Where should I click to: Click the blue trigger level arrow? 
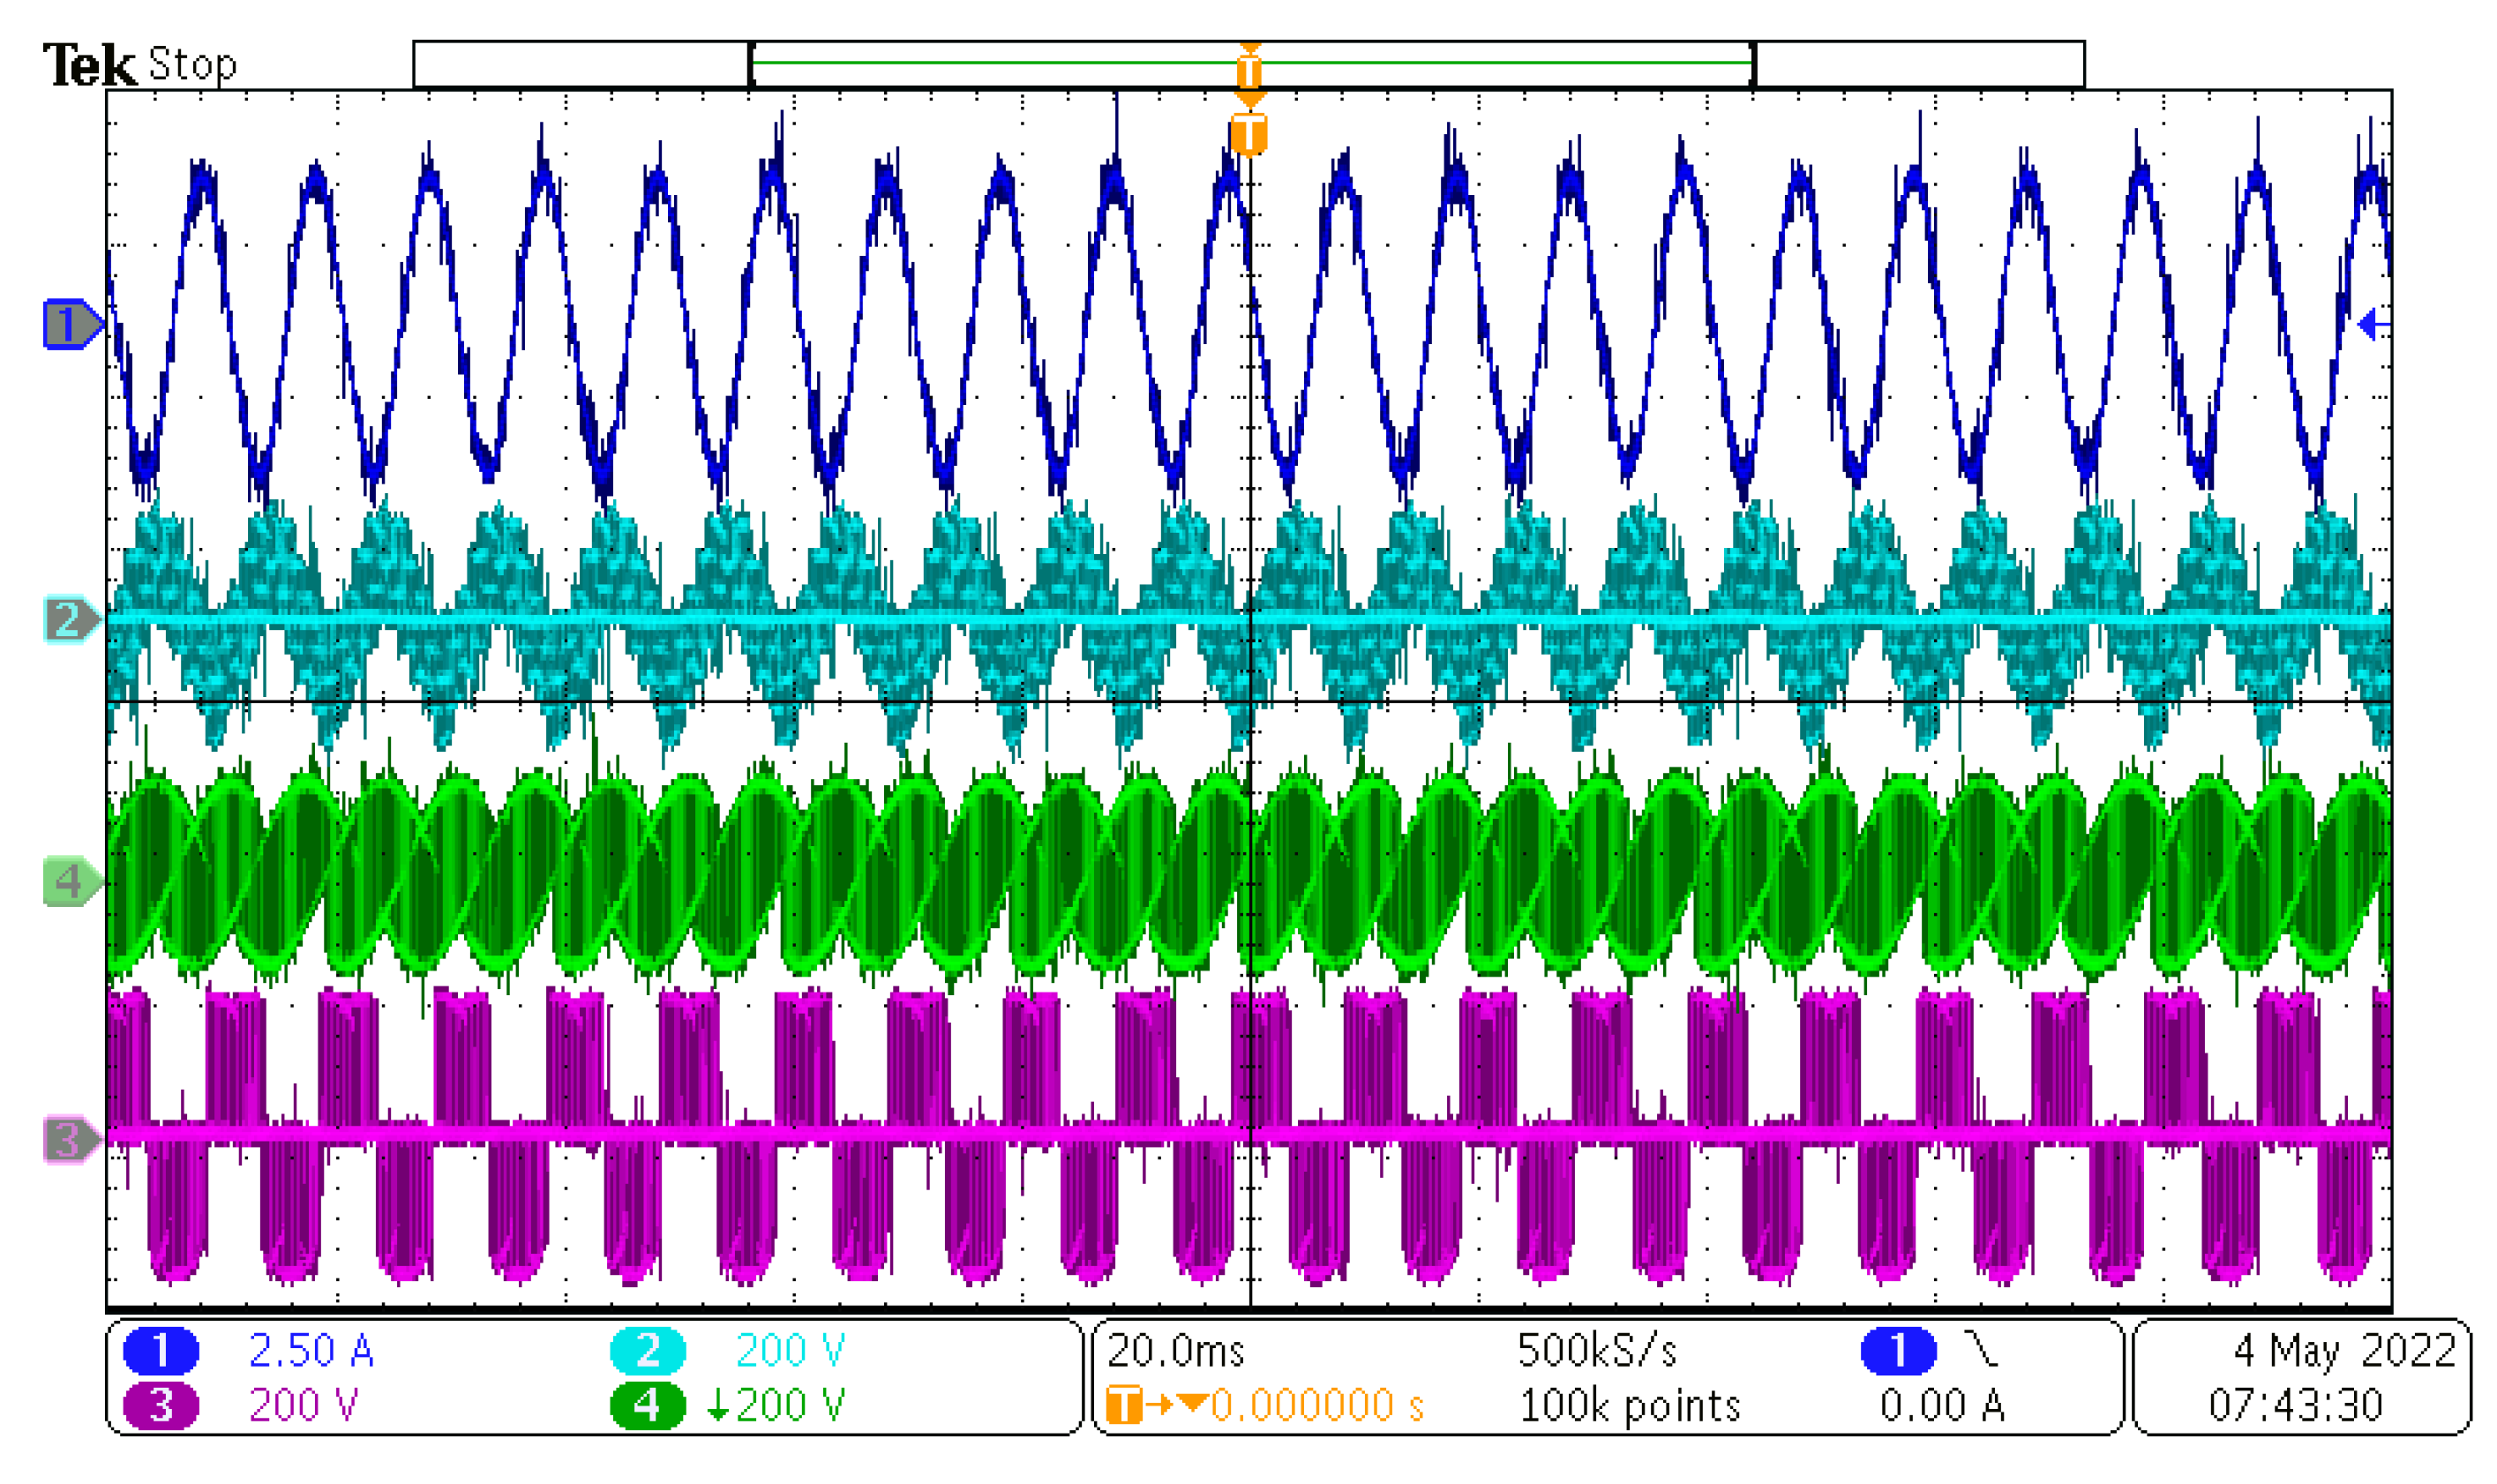2374,324
